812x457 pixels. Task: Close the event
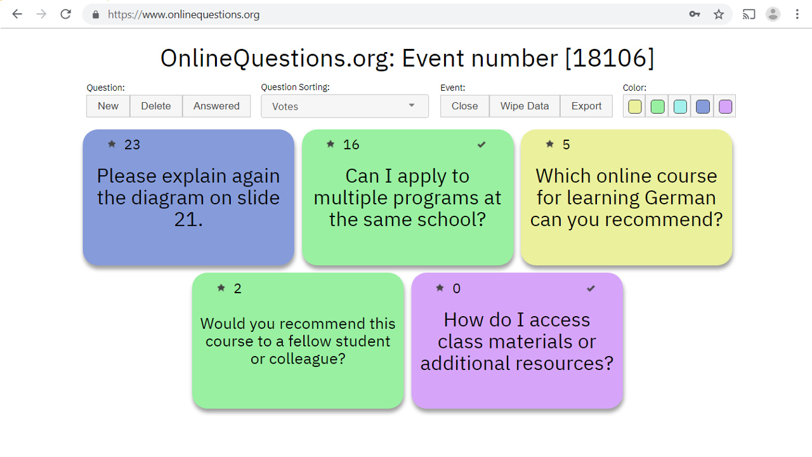coord(464,106)
